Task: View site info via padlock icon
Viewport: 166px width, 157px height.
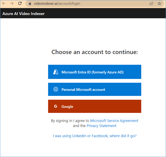Action: 30,4
